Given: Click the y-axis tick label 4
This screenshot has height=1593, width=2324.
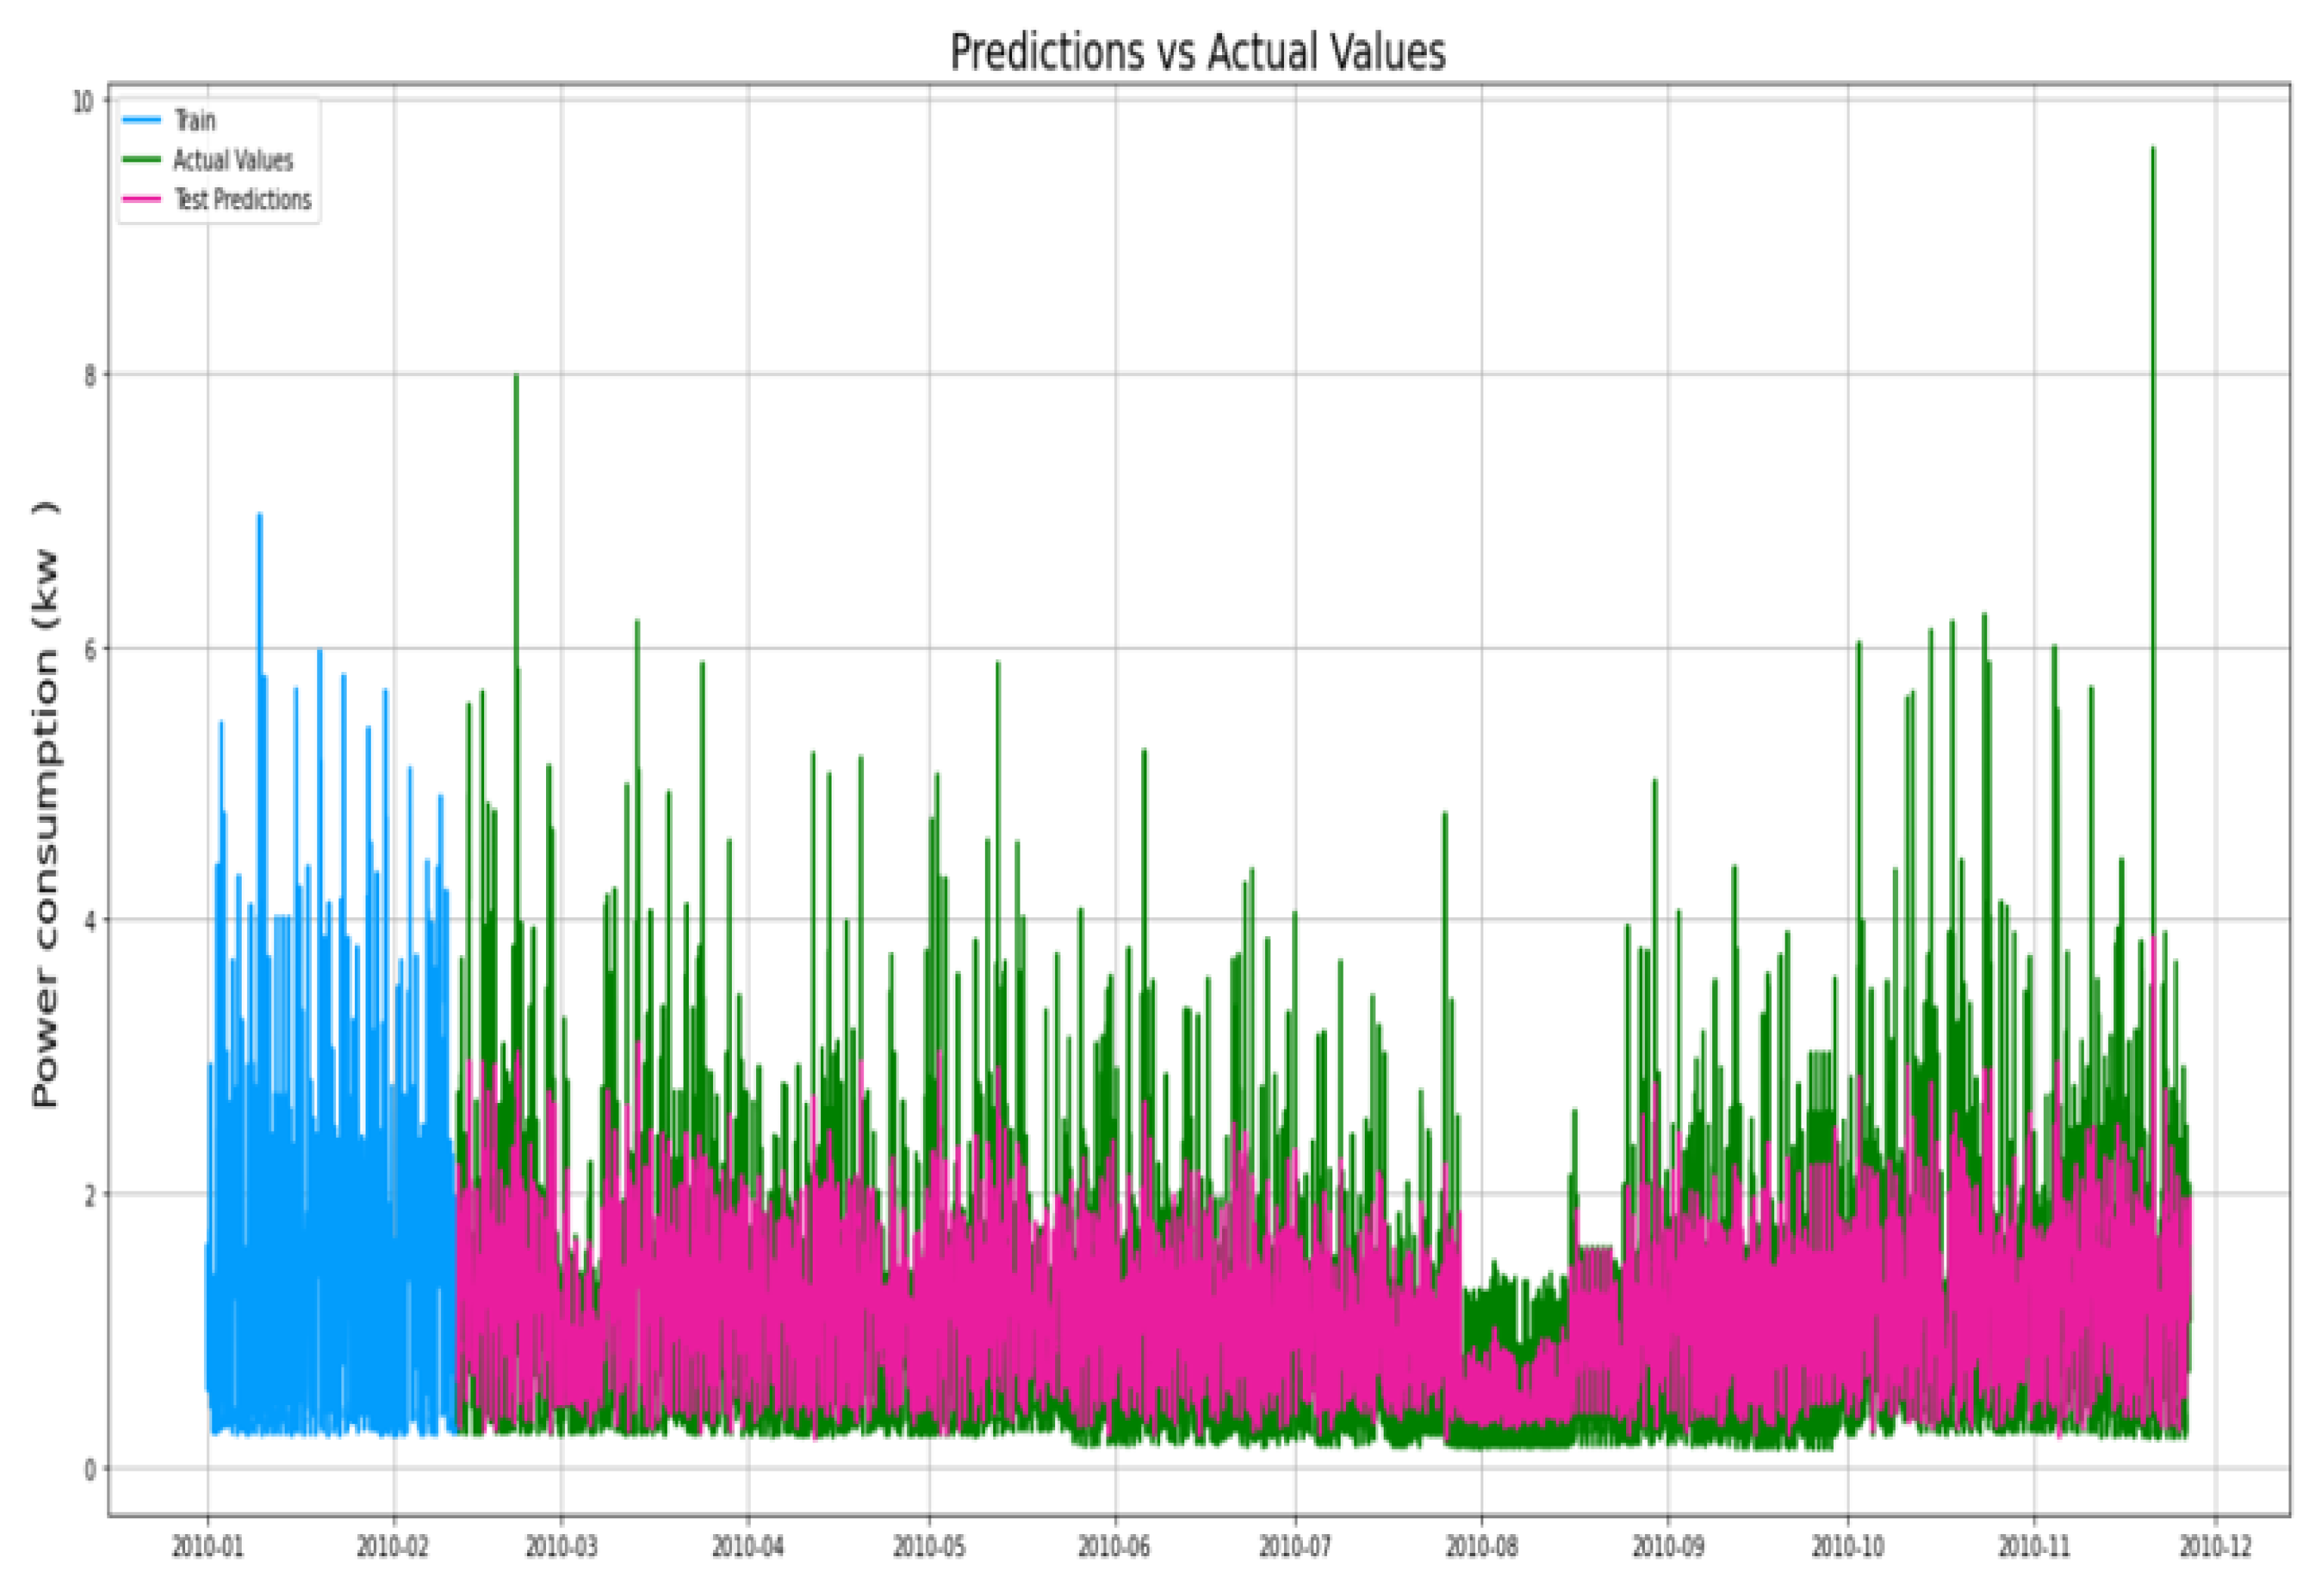Looking at the screenshot, I should pos(90,920).
